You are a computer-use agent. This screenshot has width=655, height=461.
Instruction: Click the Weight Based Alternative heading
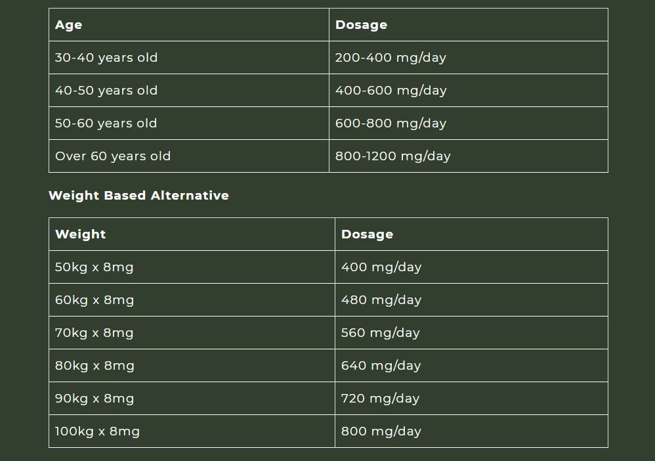pos(138,195)
